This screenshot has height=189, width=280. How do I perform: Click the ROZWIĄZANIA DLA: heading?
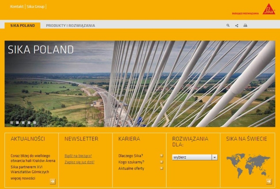click(x=190, y=141)
